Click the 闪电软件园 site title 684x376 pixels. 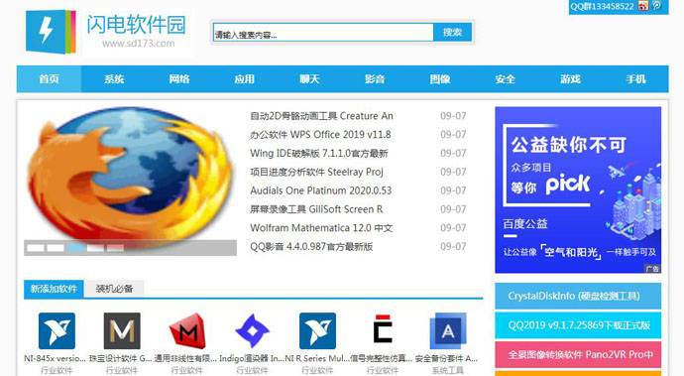tap(136, 25)
